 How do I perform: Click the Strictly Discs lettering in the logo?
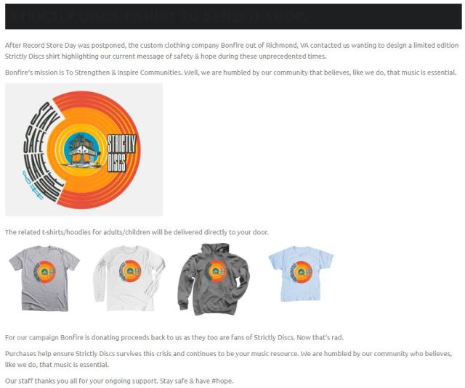click(x=121, y=153)
